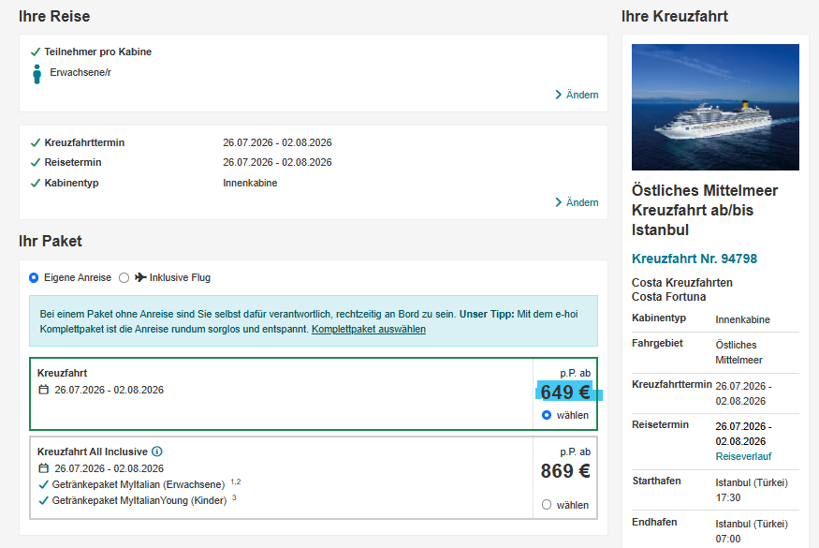This screenshot has width=819, height=548.
Task: Click the checkmark icon beside Reisetermin on the left
Action: click(36, 163)
